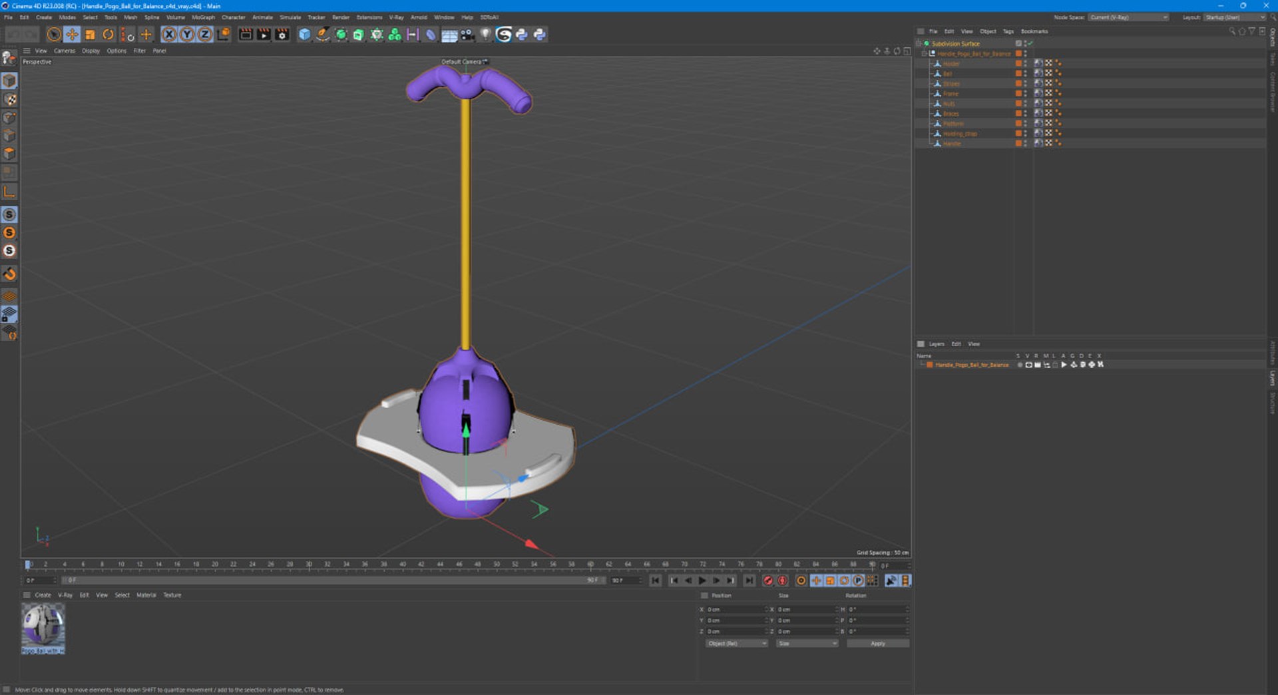Select the Rotate tool in the top toolbar
Image resolution: width=1278 pixels, height=695 pixels.
(x=108, y=35)
